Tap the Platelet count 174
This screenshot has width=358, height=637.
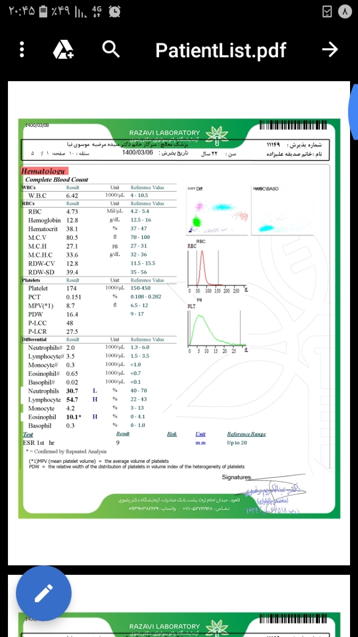click(71, 288)
